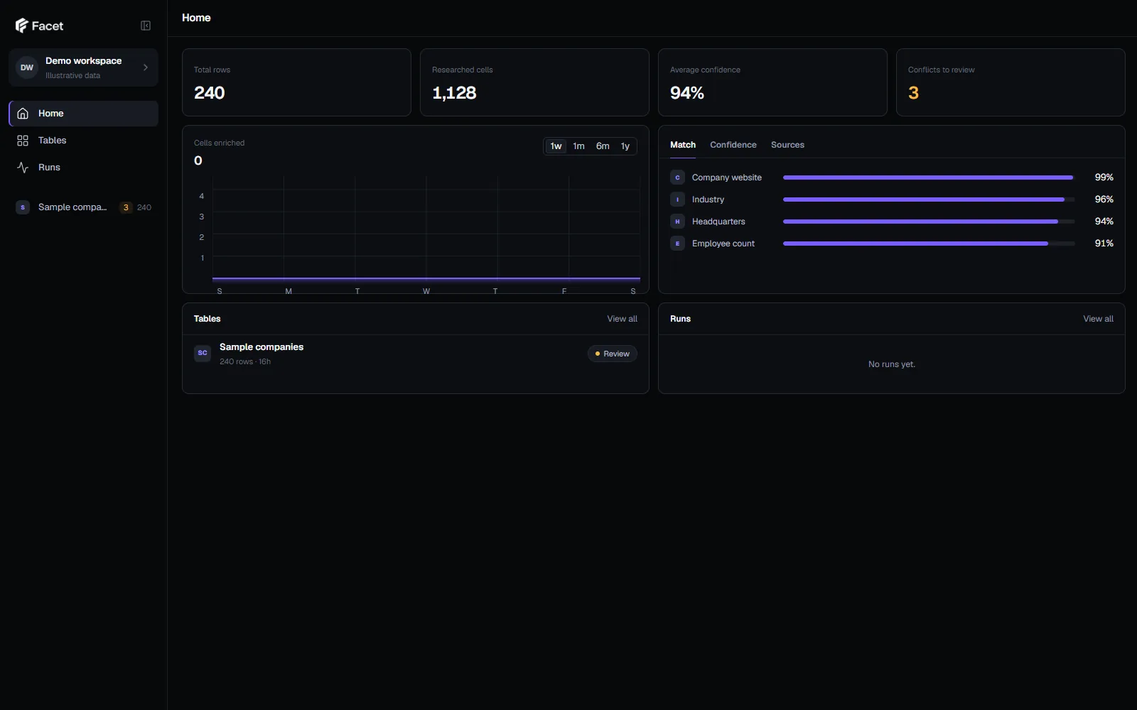Click the Facet logo icon
The width and height of the screenshot is (1137, 710).
21,26
